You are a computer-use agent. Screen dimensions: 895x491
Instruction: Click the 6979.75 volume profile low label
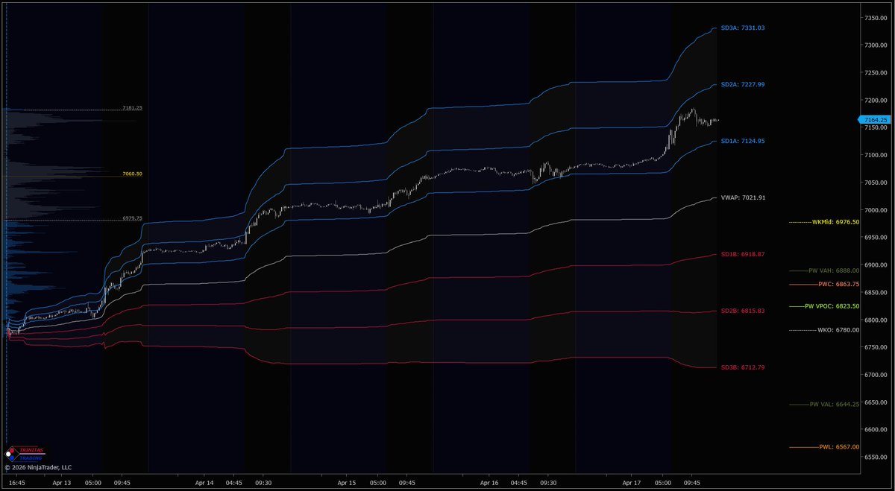tap(132, 218)
